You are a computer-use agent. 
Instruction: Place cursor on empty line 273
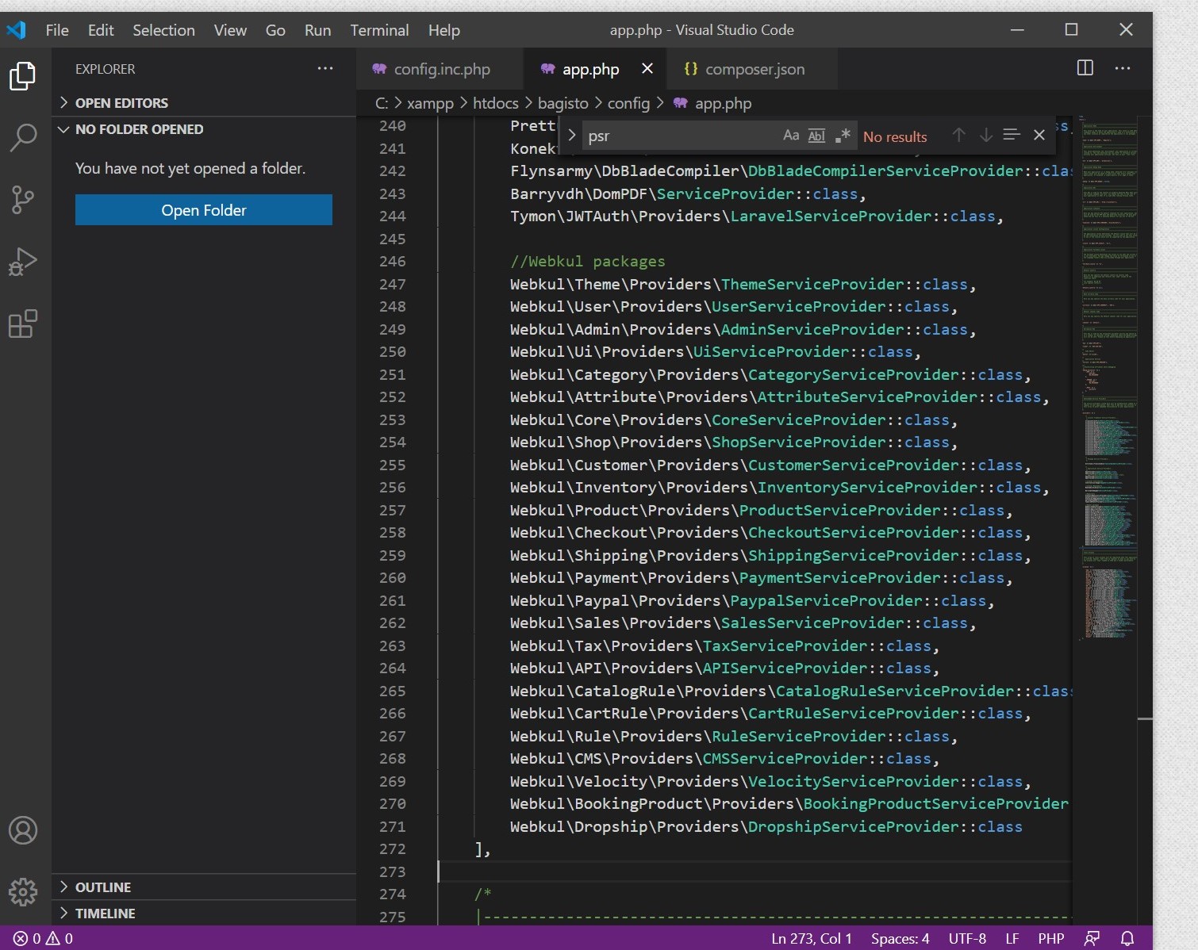click(x=754, y=871)
